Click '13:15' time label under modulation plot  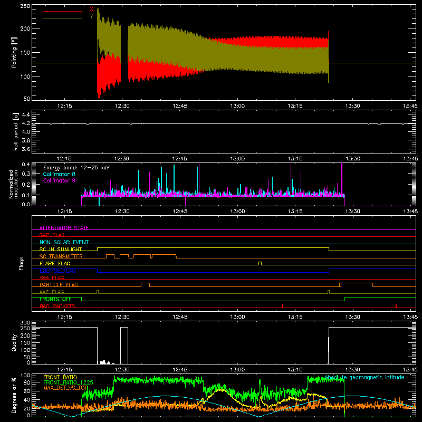click(x=295, y=212)
